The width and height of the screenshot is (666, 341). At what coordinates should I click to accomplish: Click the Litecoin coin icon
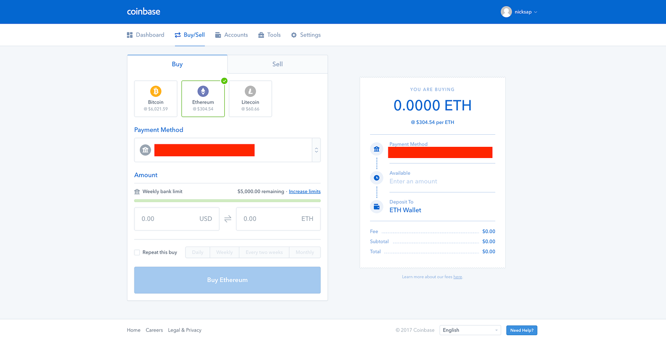pos(250,91)
